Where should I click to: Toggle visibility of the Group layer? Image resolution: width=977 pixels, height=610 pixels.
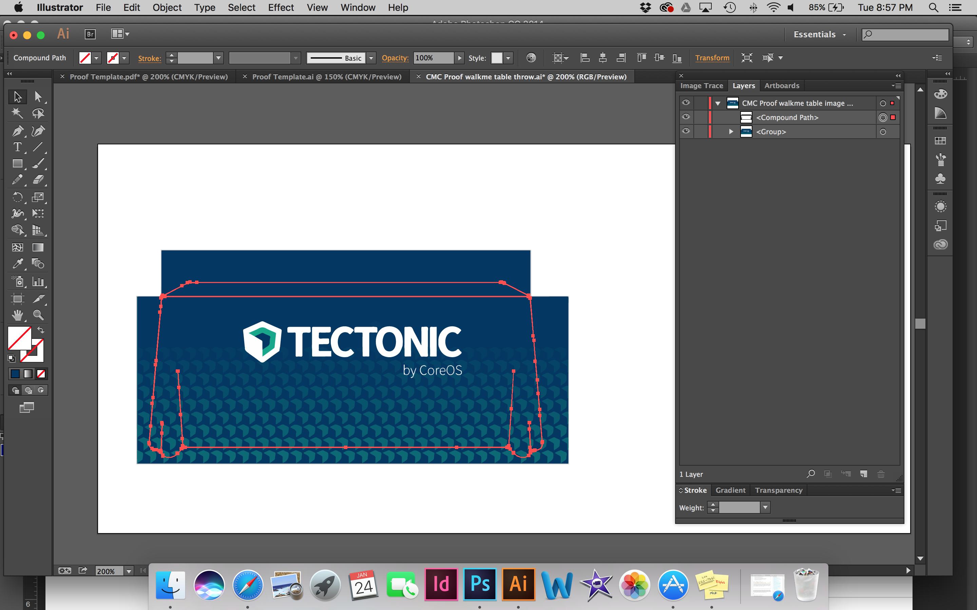686,131
